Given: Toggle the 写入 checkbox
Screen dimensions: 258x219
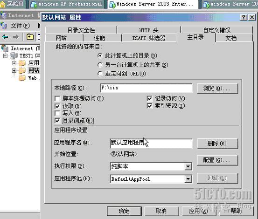Looking at the screenshot, I should click(x=57, y=113).
